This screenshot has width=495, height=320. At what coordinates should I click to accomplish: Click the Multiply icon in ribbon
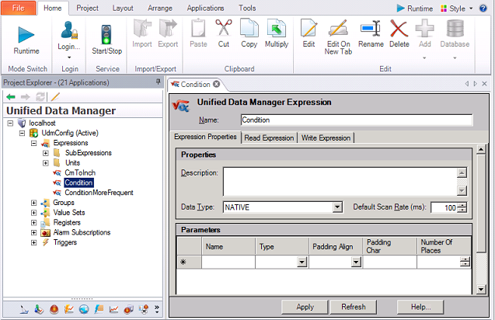277,30
